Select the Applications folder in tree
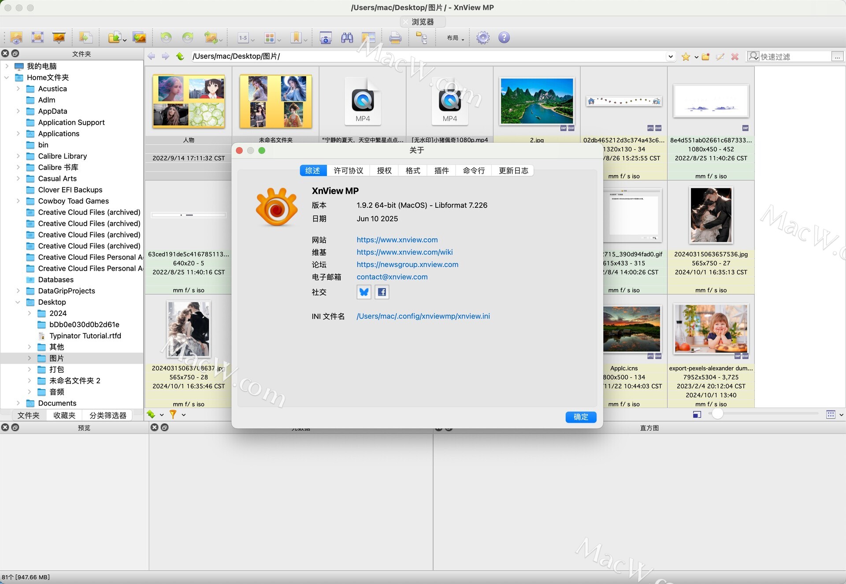846x584 pixels. (x=59, y=133)
